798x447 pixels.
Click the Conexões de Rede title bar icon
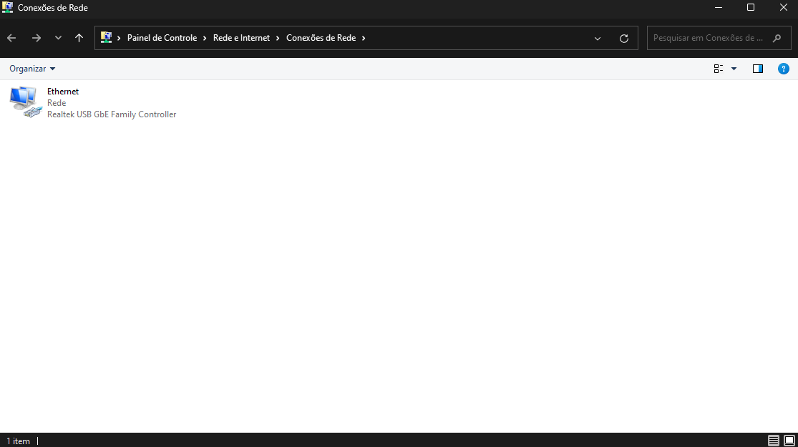[x=8, y=8]
